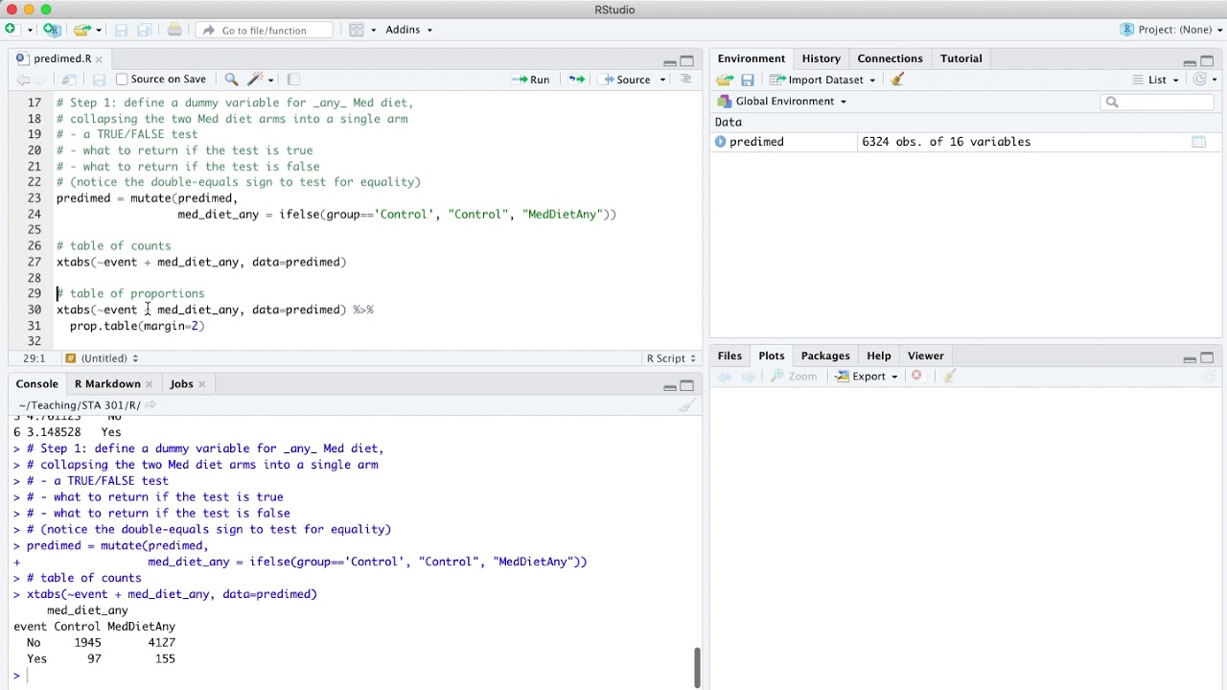Remove the current plot with red X
The height and width of the screenshot is (690, 1227).
point(916,376)
